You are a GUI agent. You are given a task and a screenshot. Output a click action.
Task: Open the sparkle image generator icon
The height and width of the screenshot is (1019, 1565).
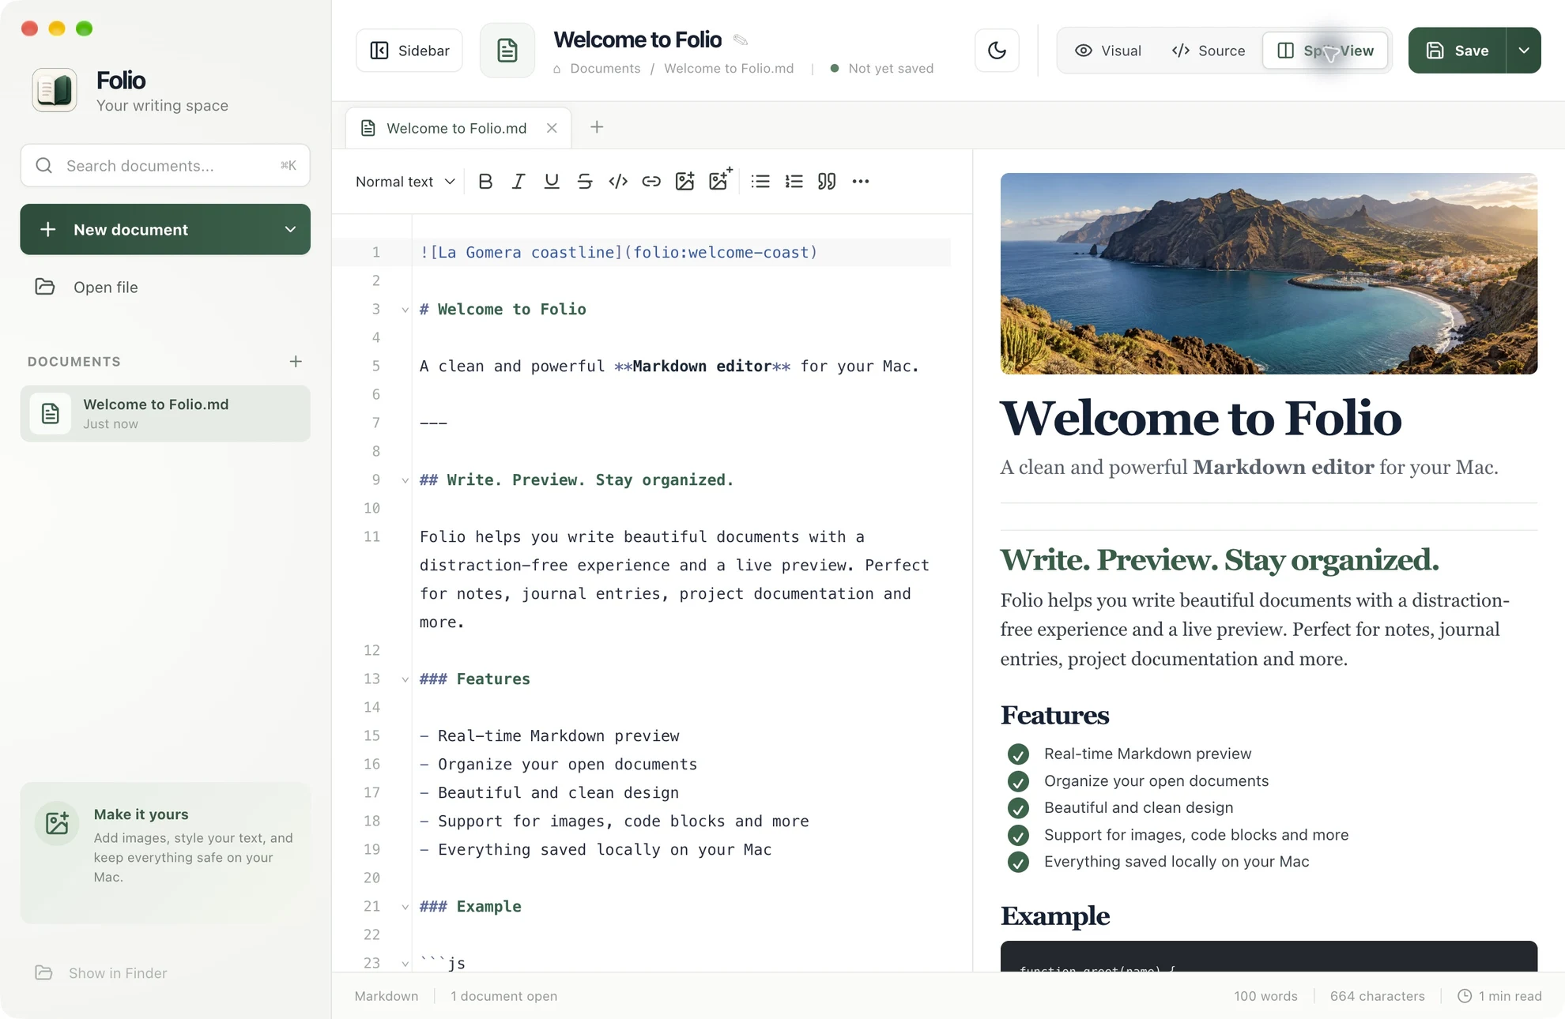pos(719,179)
